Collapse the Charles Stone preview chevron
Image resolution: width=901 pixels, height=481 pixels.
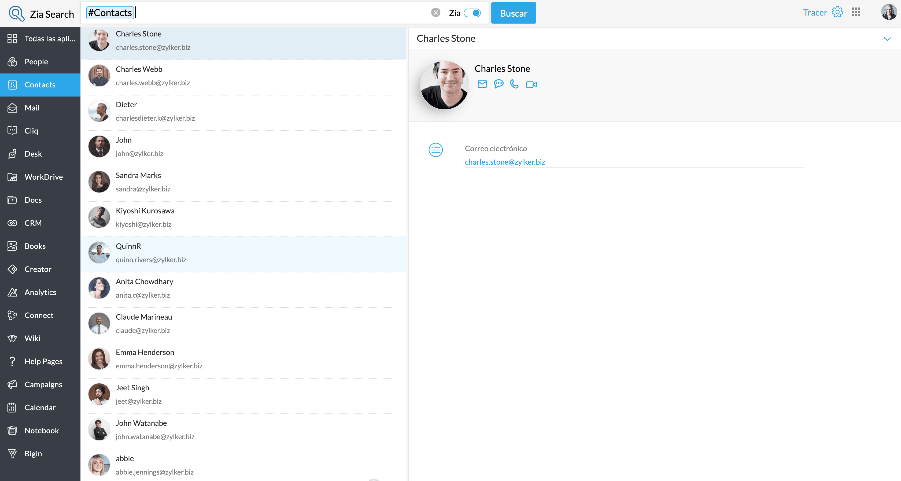tap(887, 39)
